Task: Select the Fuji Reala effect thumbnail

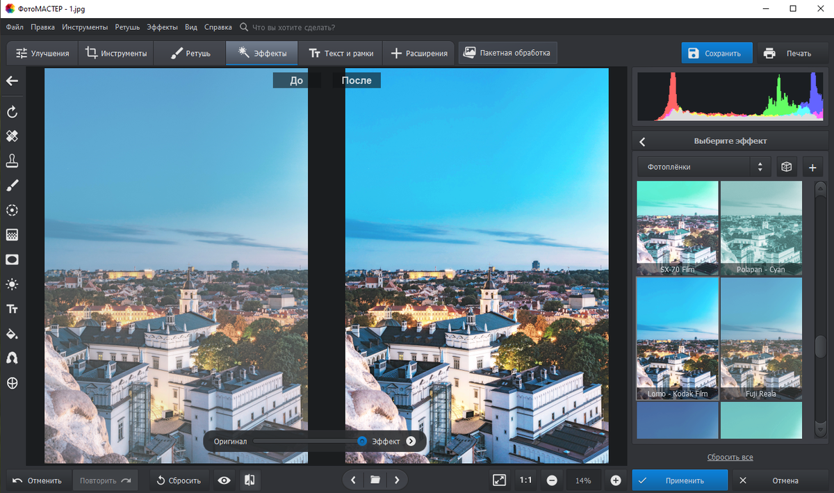Action: pyautogui.click(x=761, y=339)
